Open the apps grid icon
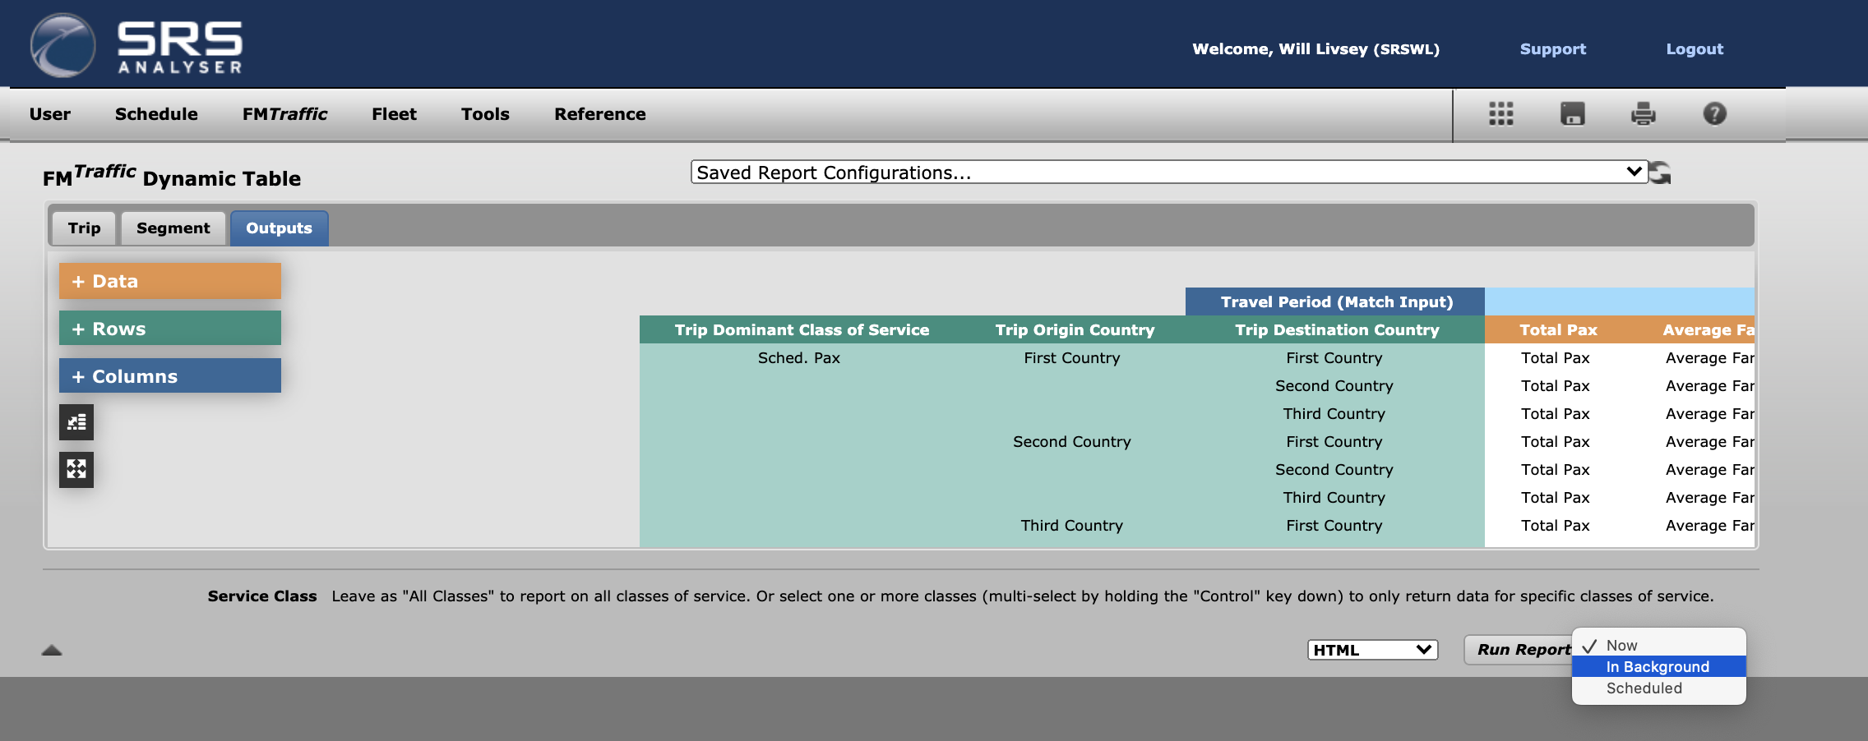 click(1500, 113)
